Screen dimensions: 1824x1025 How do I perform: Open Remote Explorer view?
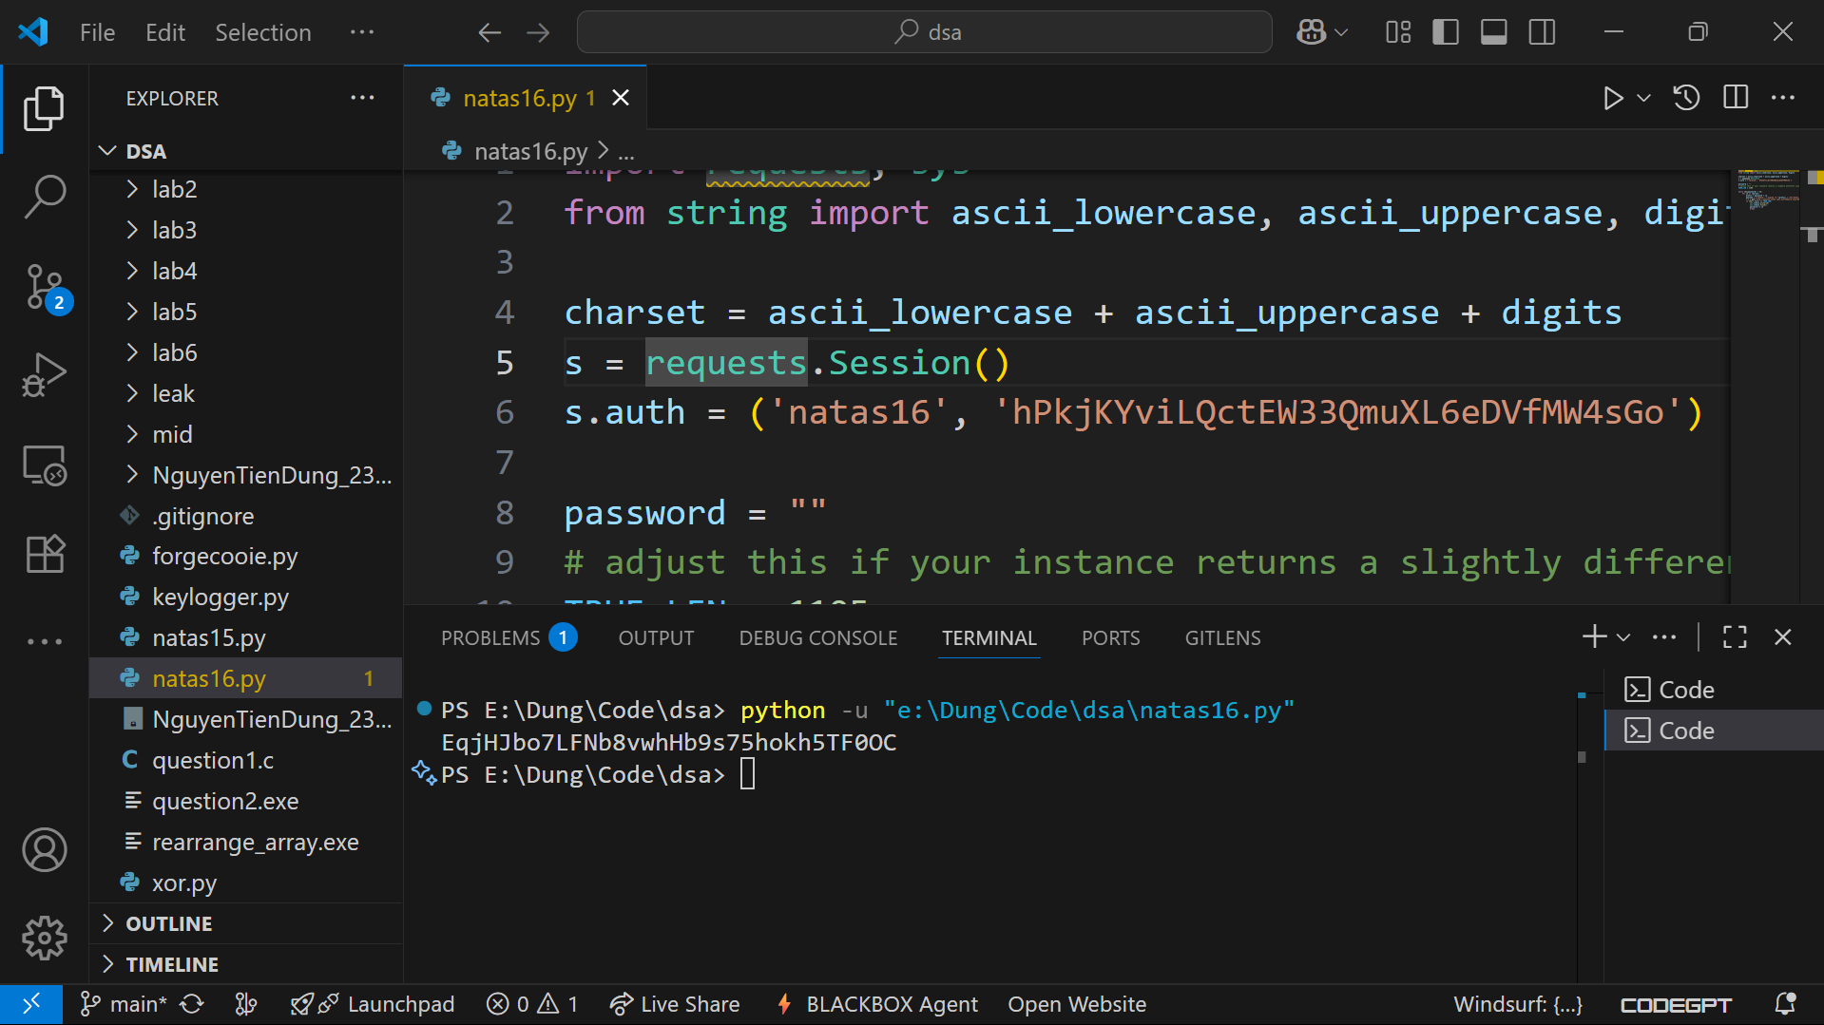(x=45, y=465)
